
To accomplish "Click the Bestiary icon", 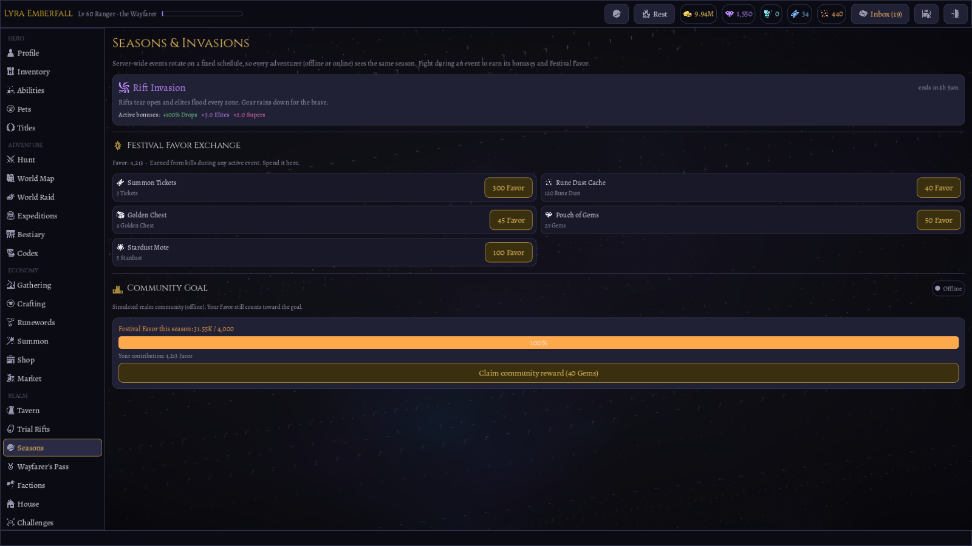I will pyautogui.click(x=10, y=234).
